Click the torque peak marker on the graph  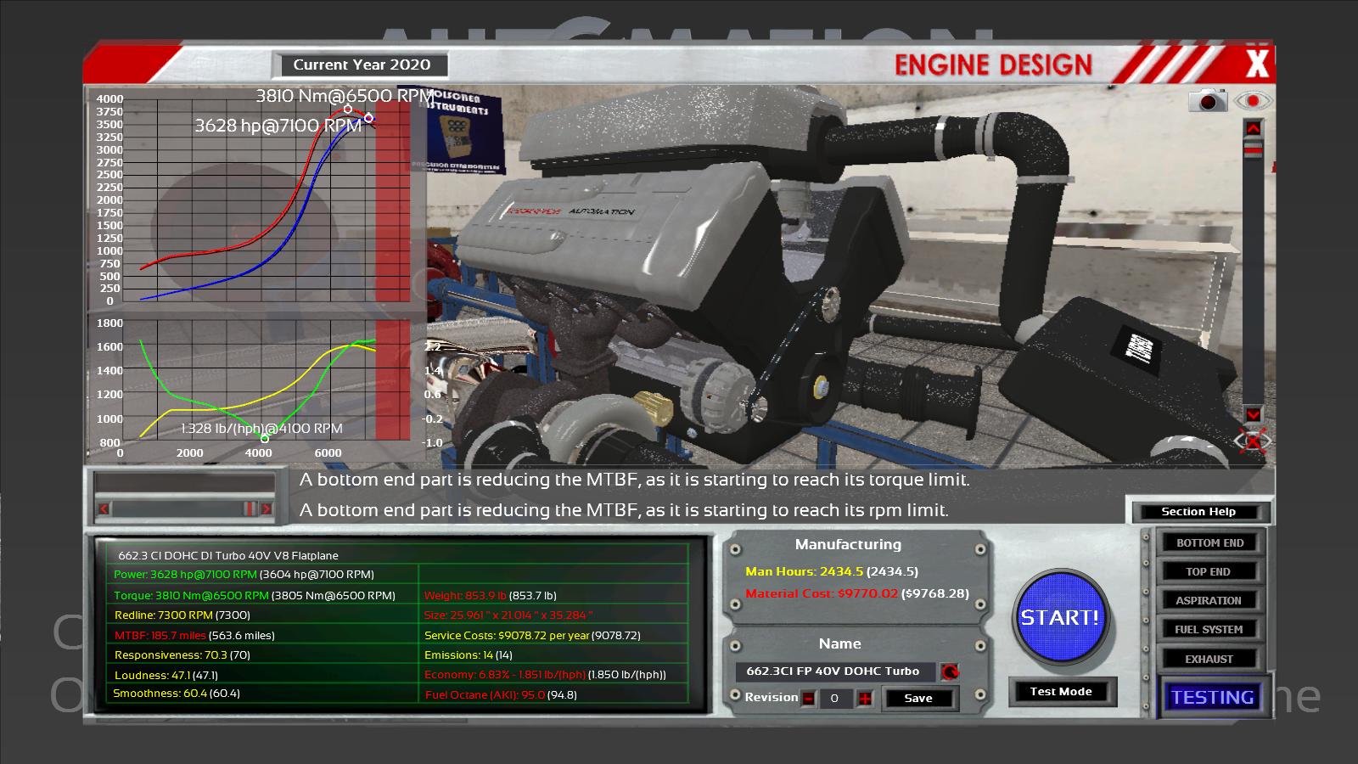tap(348, 109)
